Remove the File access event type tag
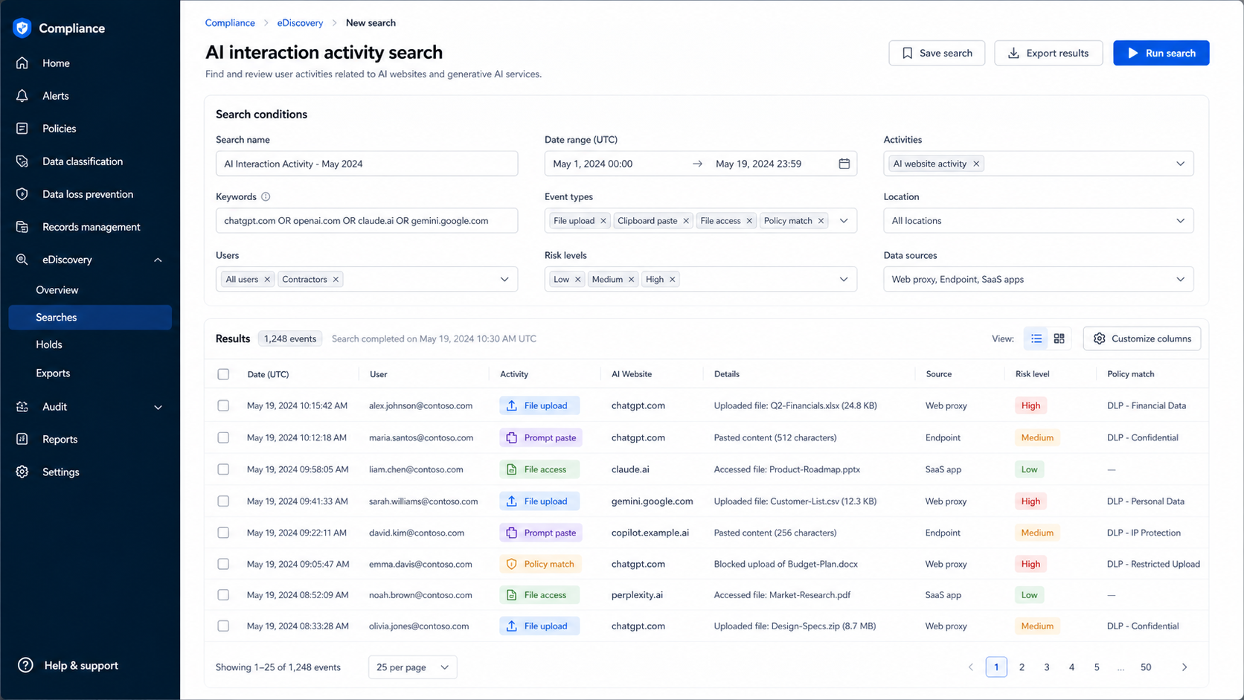 [749, 221]
